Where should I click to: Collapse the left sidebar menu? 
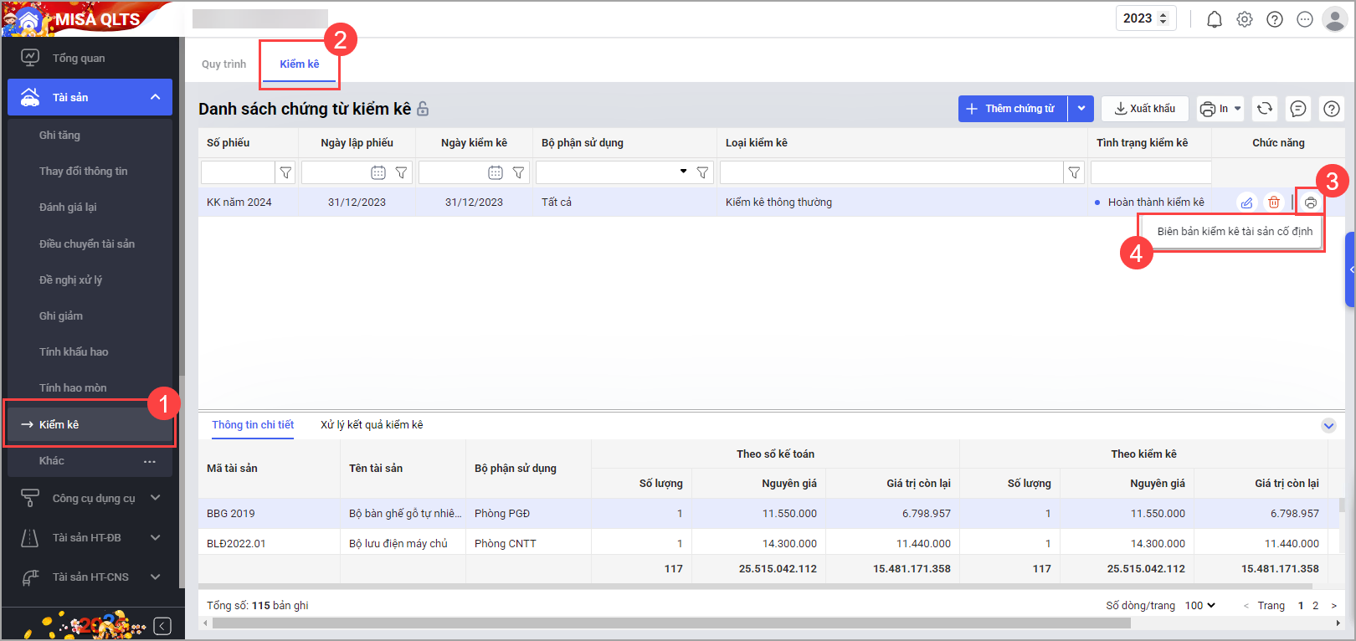tap(163, 626)
